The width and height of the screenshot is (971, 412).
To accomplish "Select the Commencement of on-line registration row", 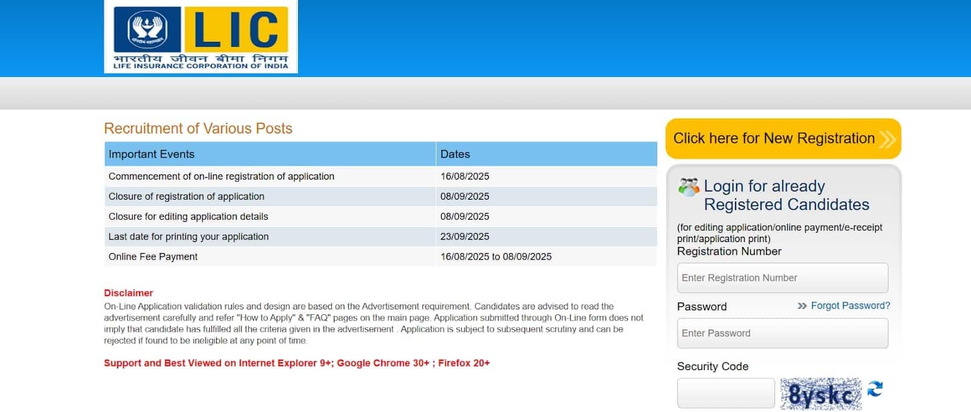I will click(222, 177).
